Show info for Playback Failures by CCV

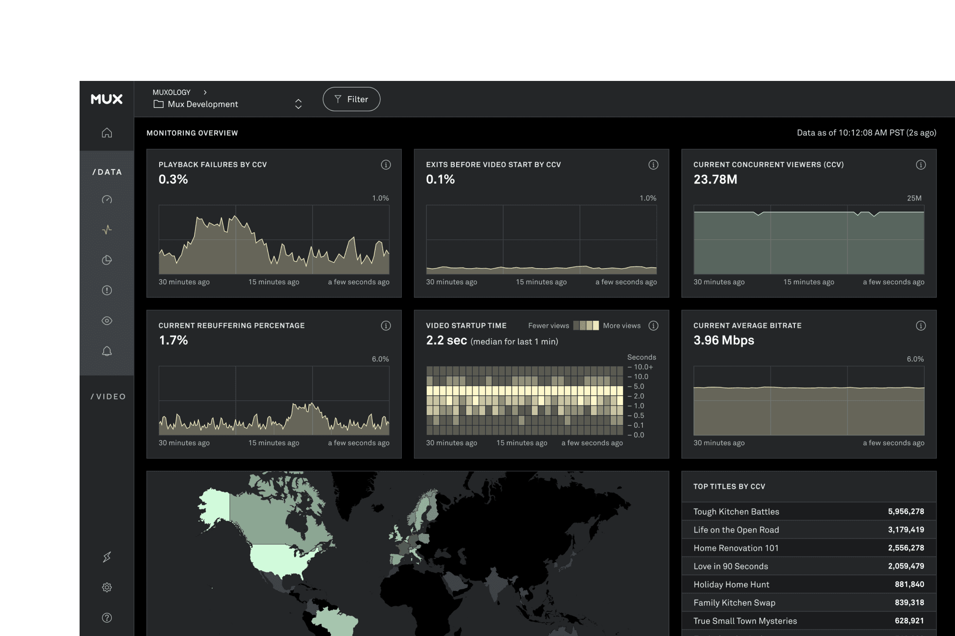click(x=386, y=165)
